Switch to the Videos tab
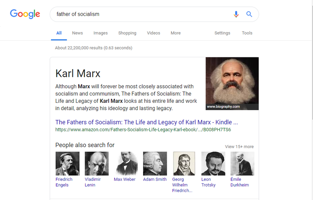313x200 pixels. point(154,33)
